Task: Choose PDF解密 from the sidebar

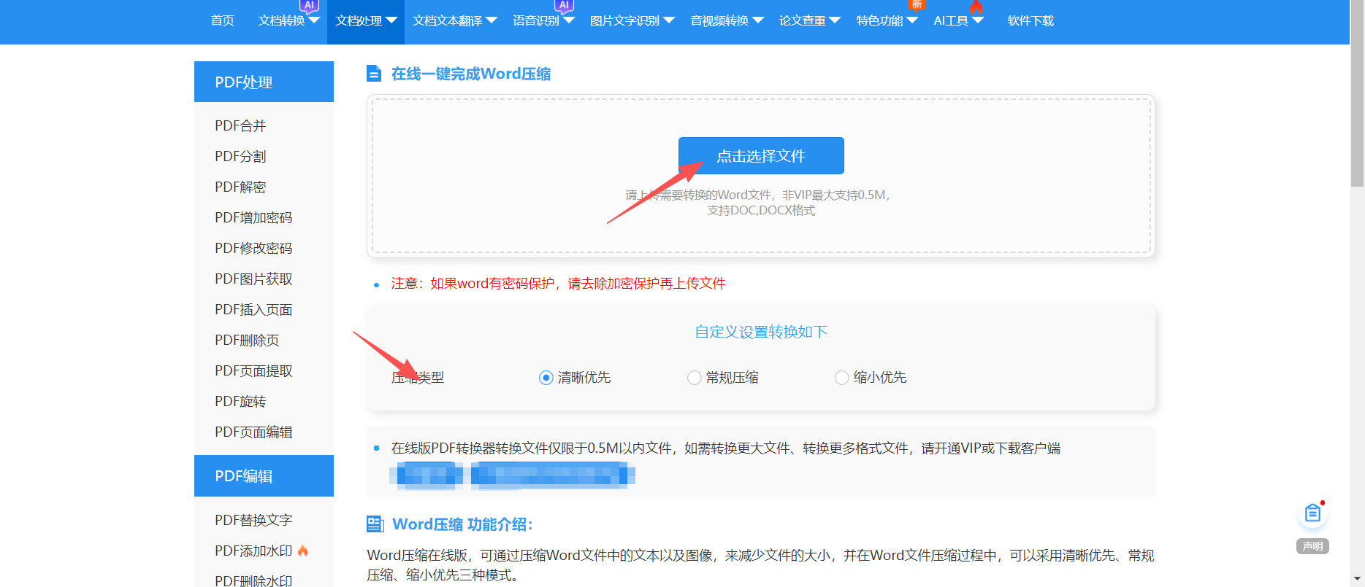Action: click(240, 187)
